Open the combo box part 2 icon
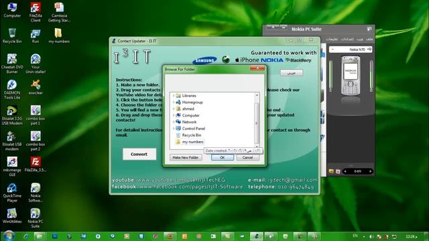Viewport: 429px width, 241px height. 36,141
